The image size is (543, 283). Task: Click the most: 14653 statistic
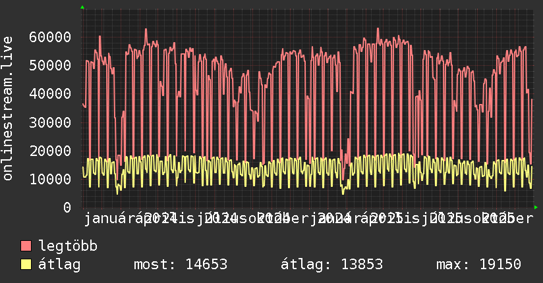pos(180,265)
